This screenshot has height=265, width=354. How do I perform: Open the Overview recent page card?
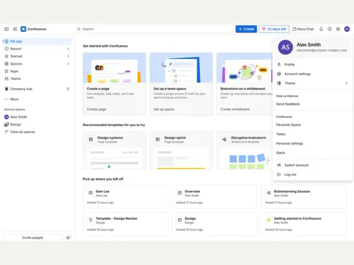tap(215, 197)
